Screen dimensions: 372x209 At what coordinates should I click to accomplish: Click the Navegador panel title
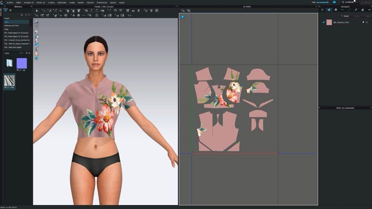345,7
